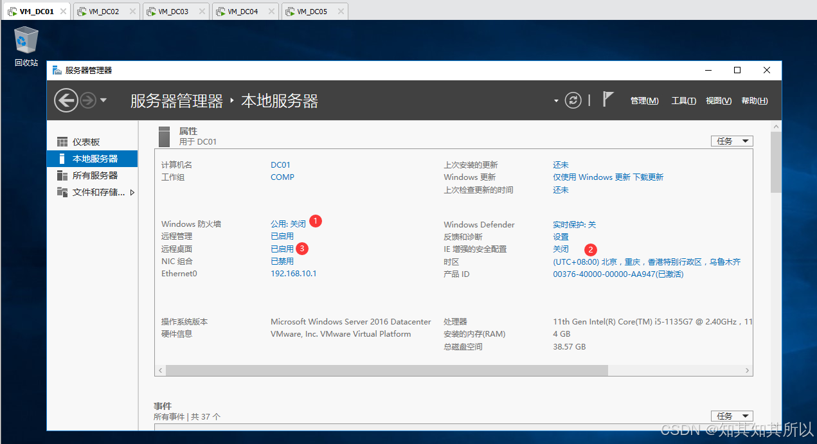Open the 视图(V) menu
817x444 pixels.
point(719,101)
